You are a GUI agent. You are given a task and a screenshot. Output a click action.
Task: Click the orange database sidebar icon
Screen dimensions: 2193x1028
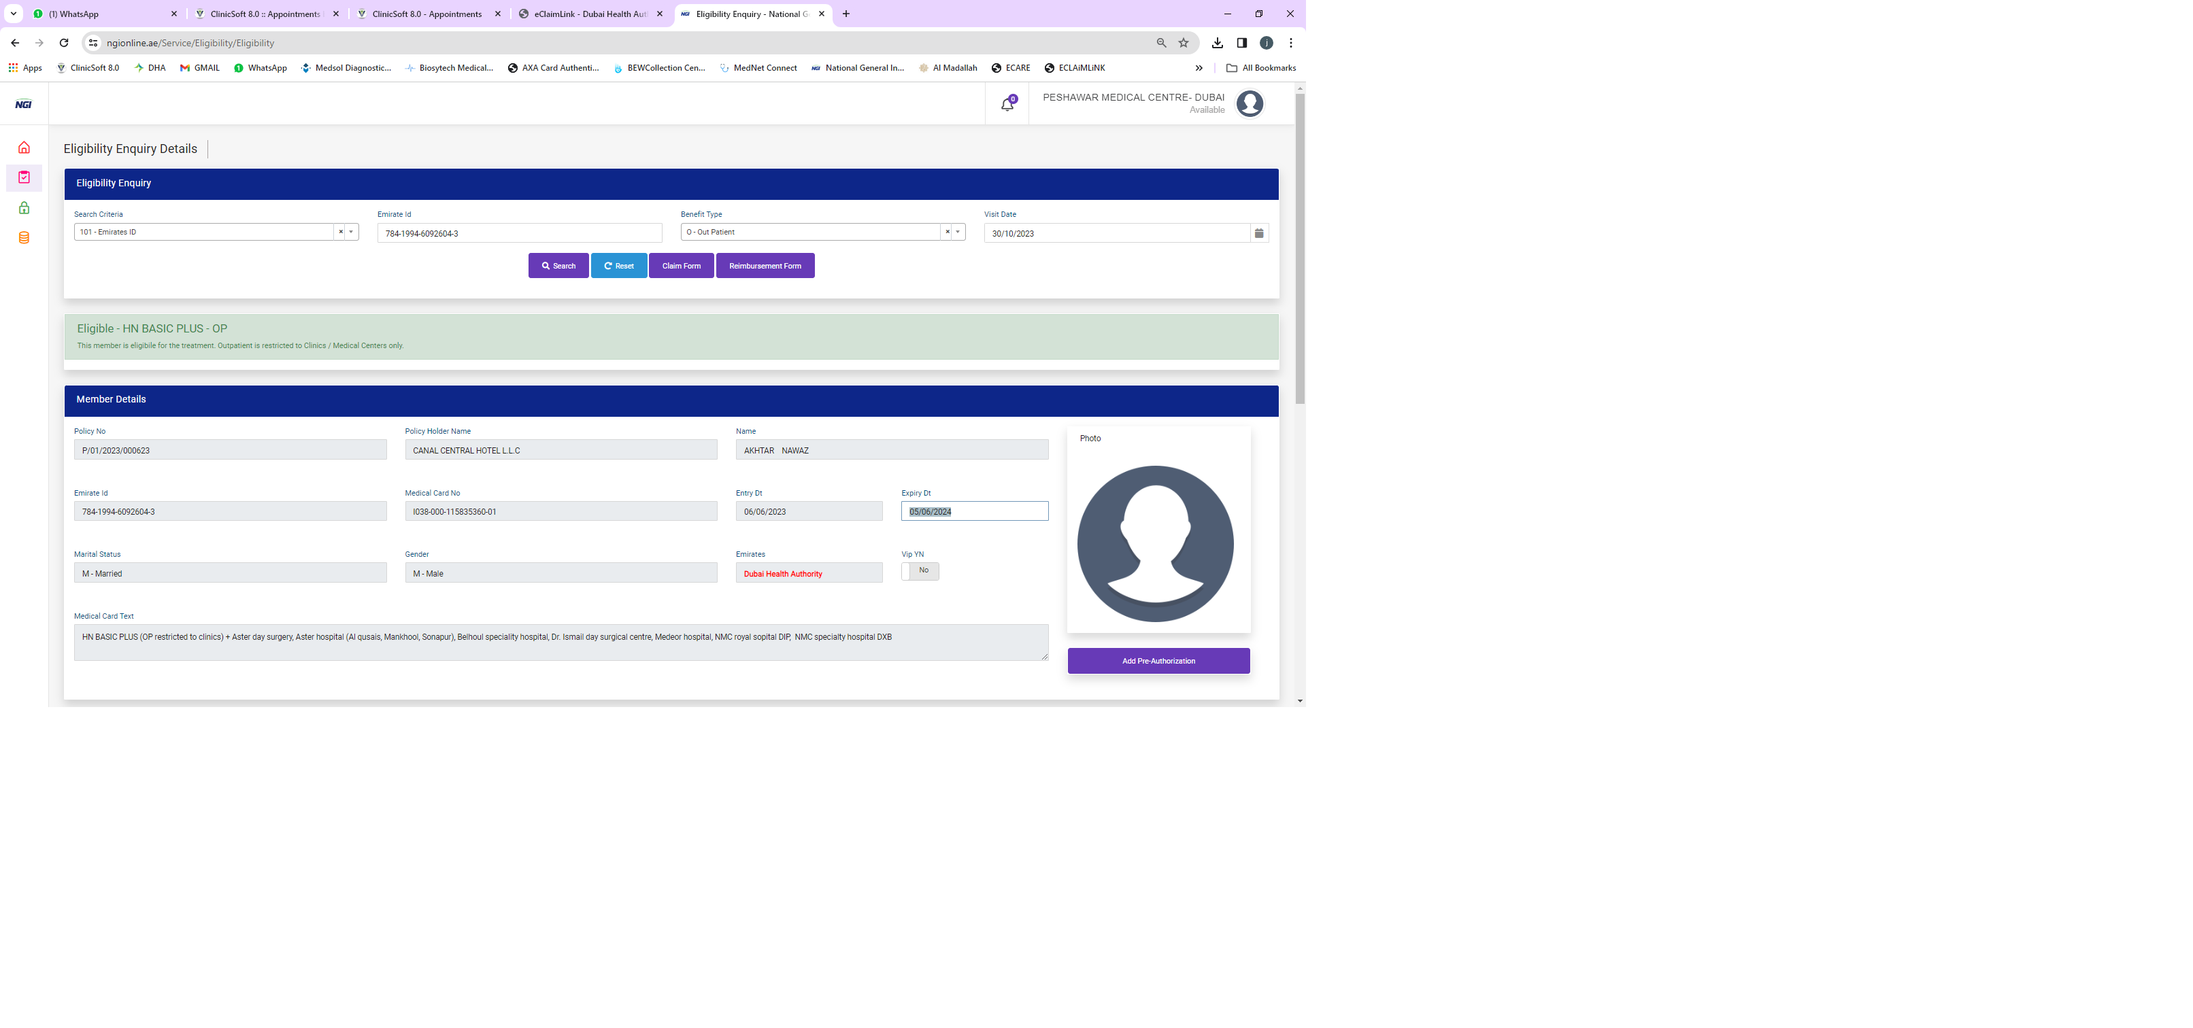pos(24,237)
